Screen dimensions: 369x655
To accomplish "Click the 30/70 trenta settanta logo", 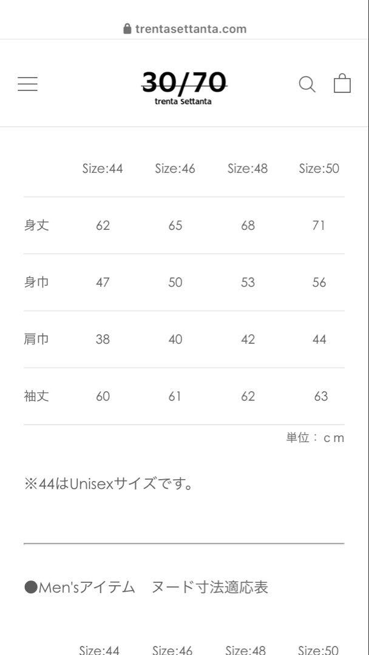I will [184, 87].
